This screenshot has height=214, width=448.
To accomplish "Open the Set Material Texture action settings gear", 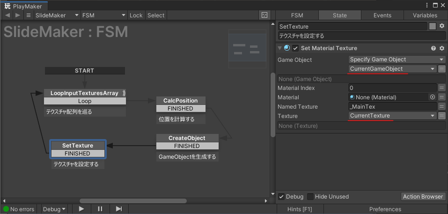I will [441, 48].
